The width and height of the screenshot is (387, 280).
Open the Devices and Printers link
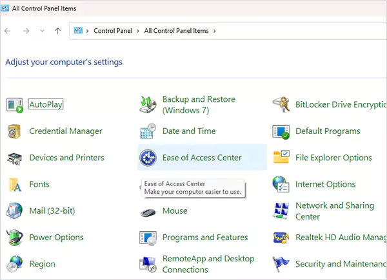(66, 158)
